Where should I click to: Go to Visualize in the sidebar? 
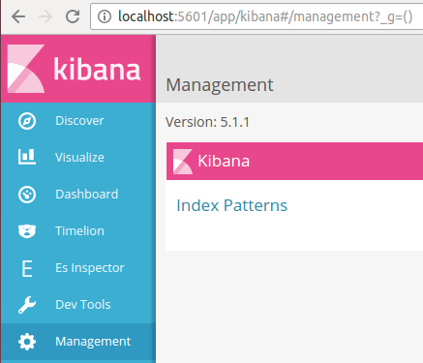coord(79,158)
